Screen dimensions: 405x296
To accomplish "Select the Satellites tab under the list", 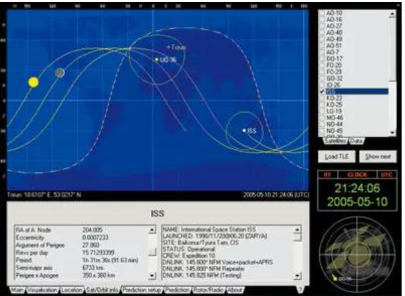I will [335, 141].
